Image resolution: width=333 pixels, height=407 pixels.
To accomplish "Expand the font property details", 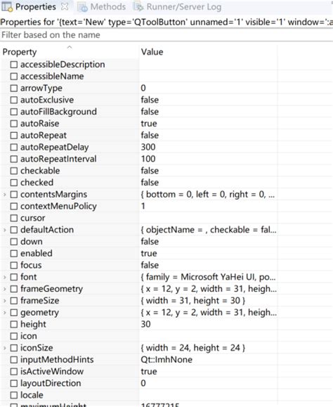I will pos(4,277).
